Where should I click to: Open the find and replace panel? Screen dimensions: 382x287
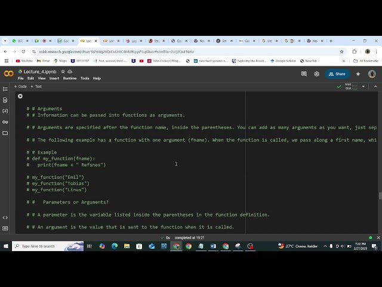pyautogui.click(x=5, y=100)
